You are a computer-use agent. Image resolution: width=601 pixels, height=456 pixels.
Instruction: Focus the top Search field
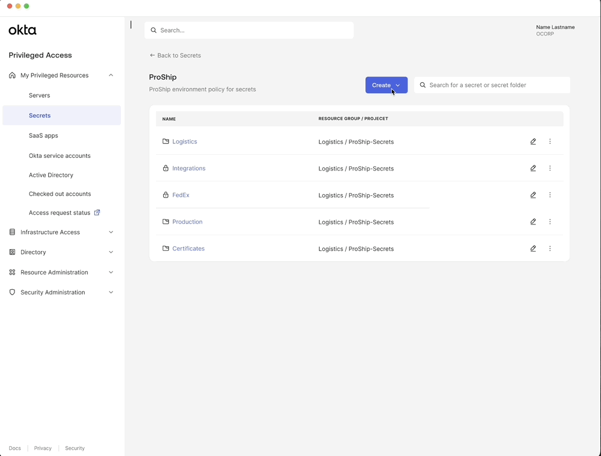tap(249, 30)
